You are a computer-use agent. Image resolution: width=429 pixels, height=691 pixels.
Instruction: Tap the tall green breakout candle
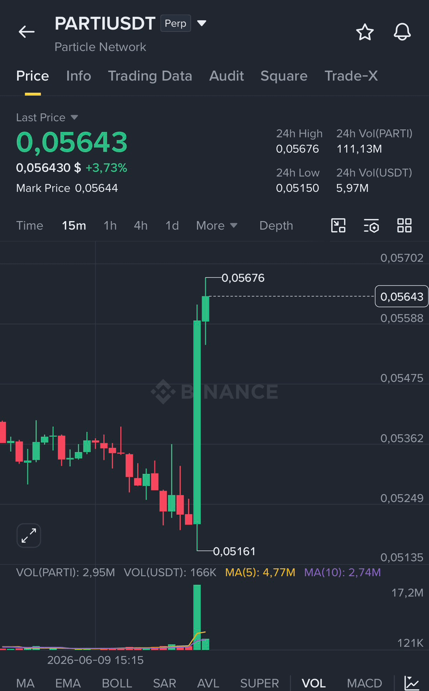pos(197,422)
